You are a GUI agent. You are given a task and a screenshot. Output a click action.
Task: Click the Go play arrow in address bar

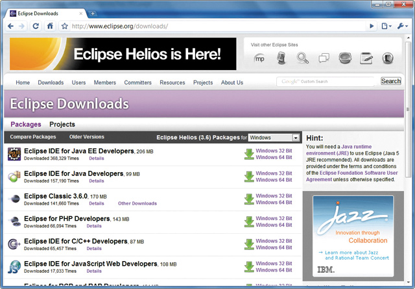pyautogui.click(x=372, y=26)
